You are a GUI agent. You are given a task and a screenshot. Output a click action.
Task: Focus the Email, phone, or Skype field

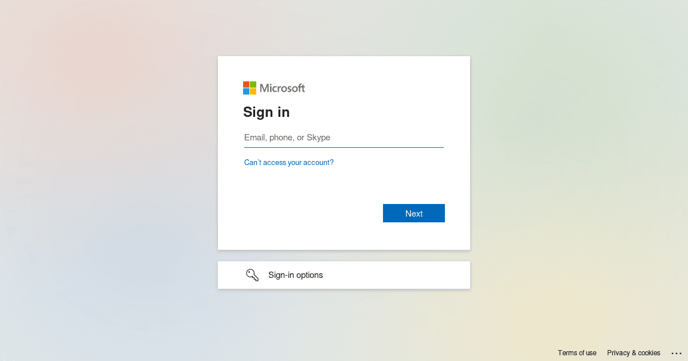344,138
